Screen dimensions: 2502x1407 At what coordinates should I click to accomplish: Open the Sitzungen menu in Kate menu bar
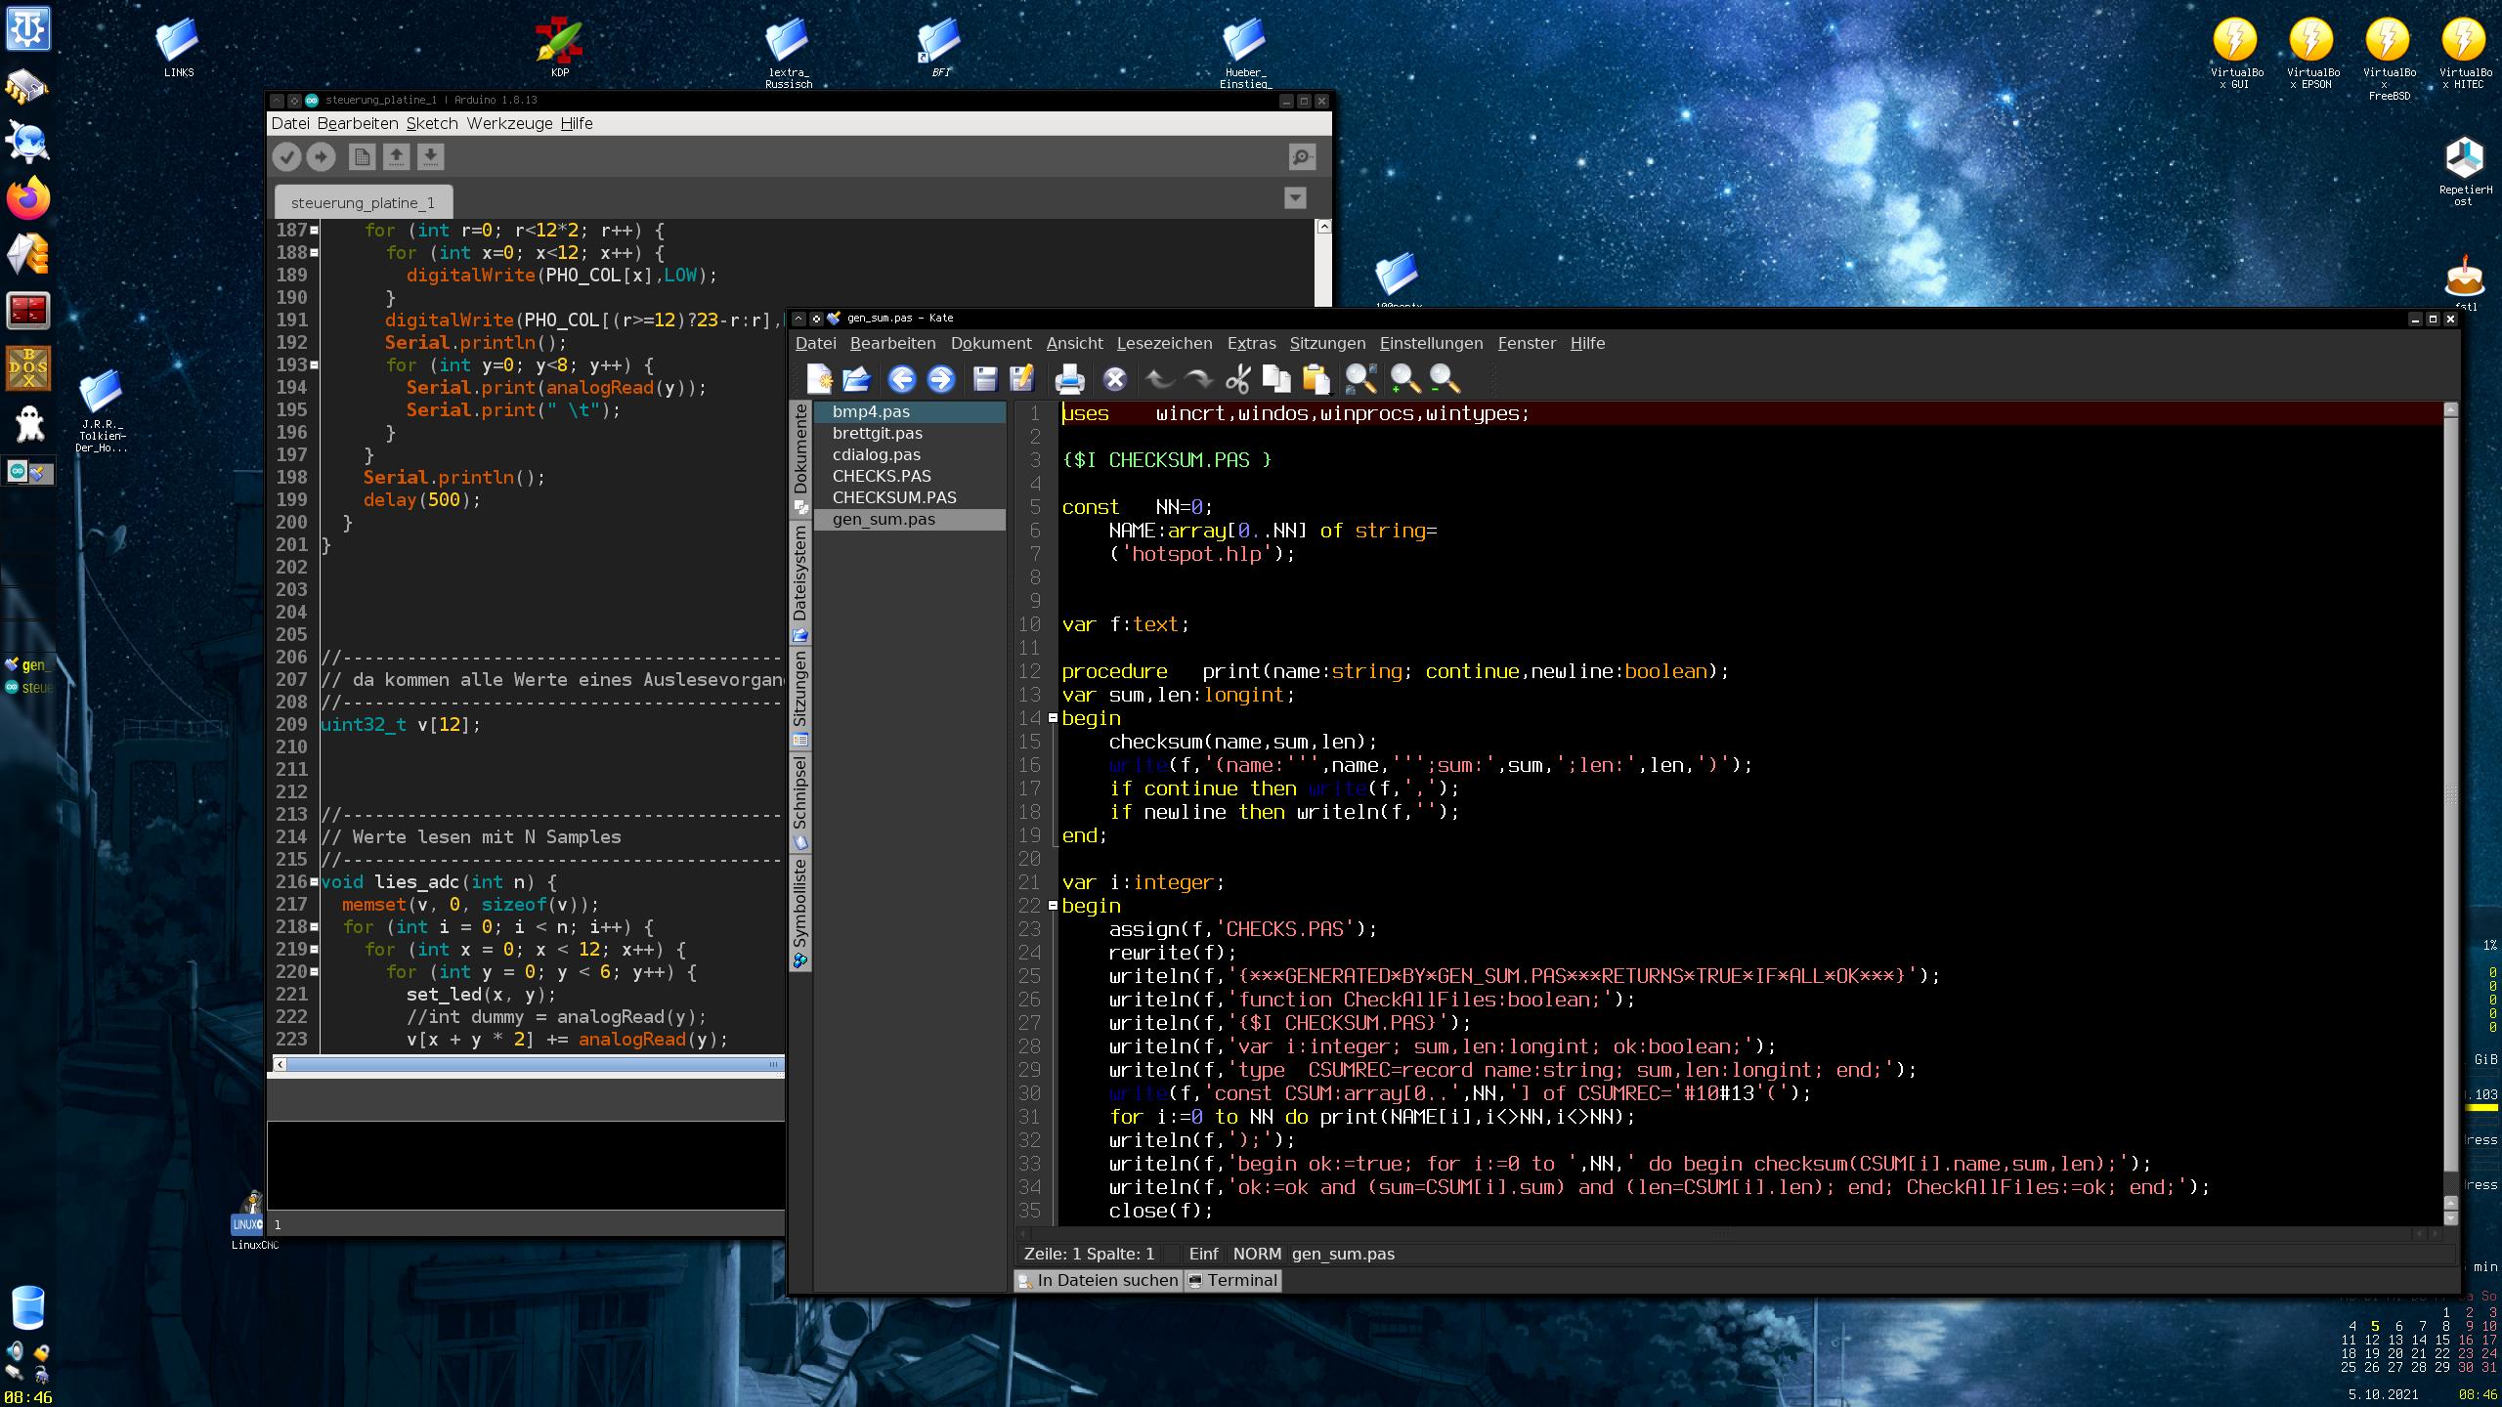(1327, 343)
